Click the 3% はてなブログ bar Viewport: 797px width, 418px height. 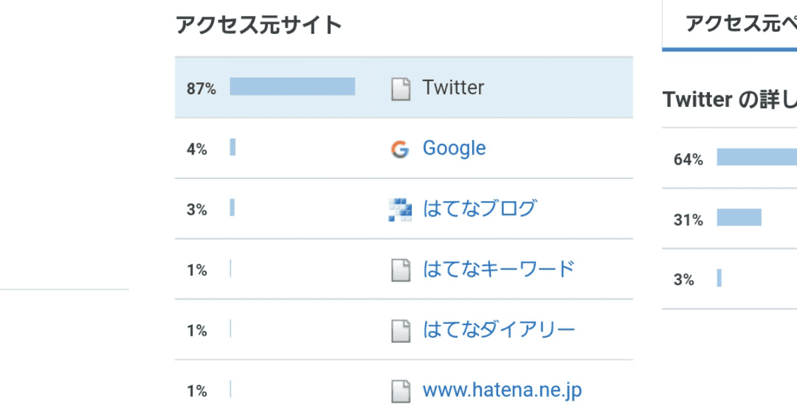(232, 208)
